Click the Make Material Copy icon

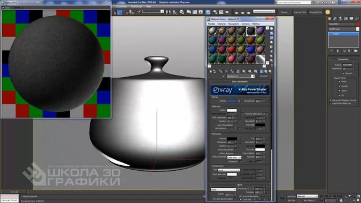click(x=232, y=72)
